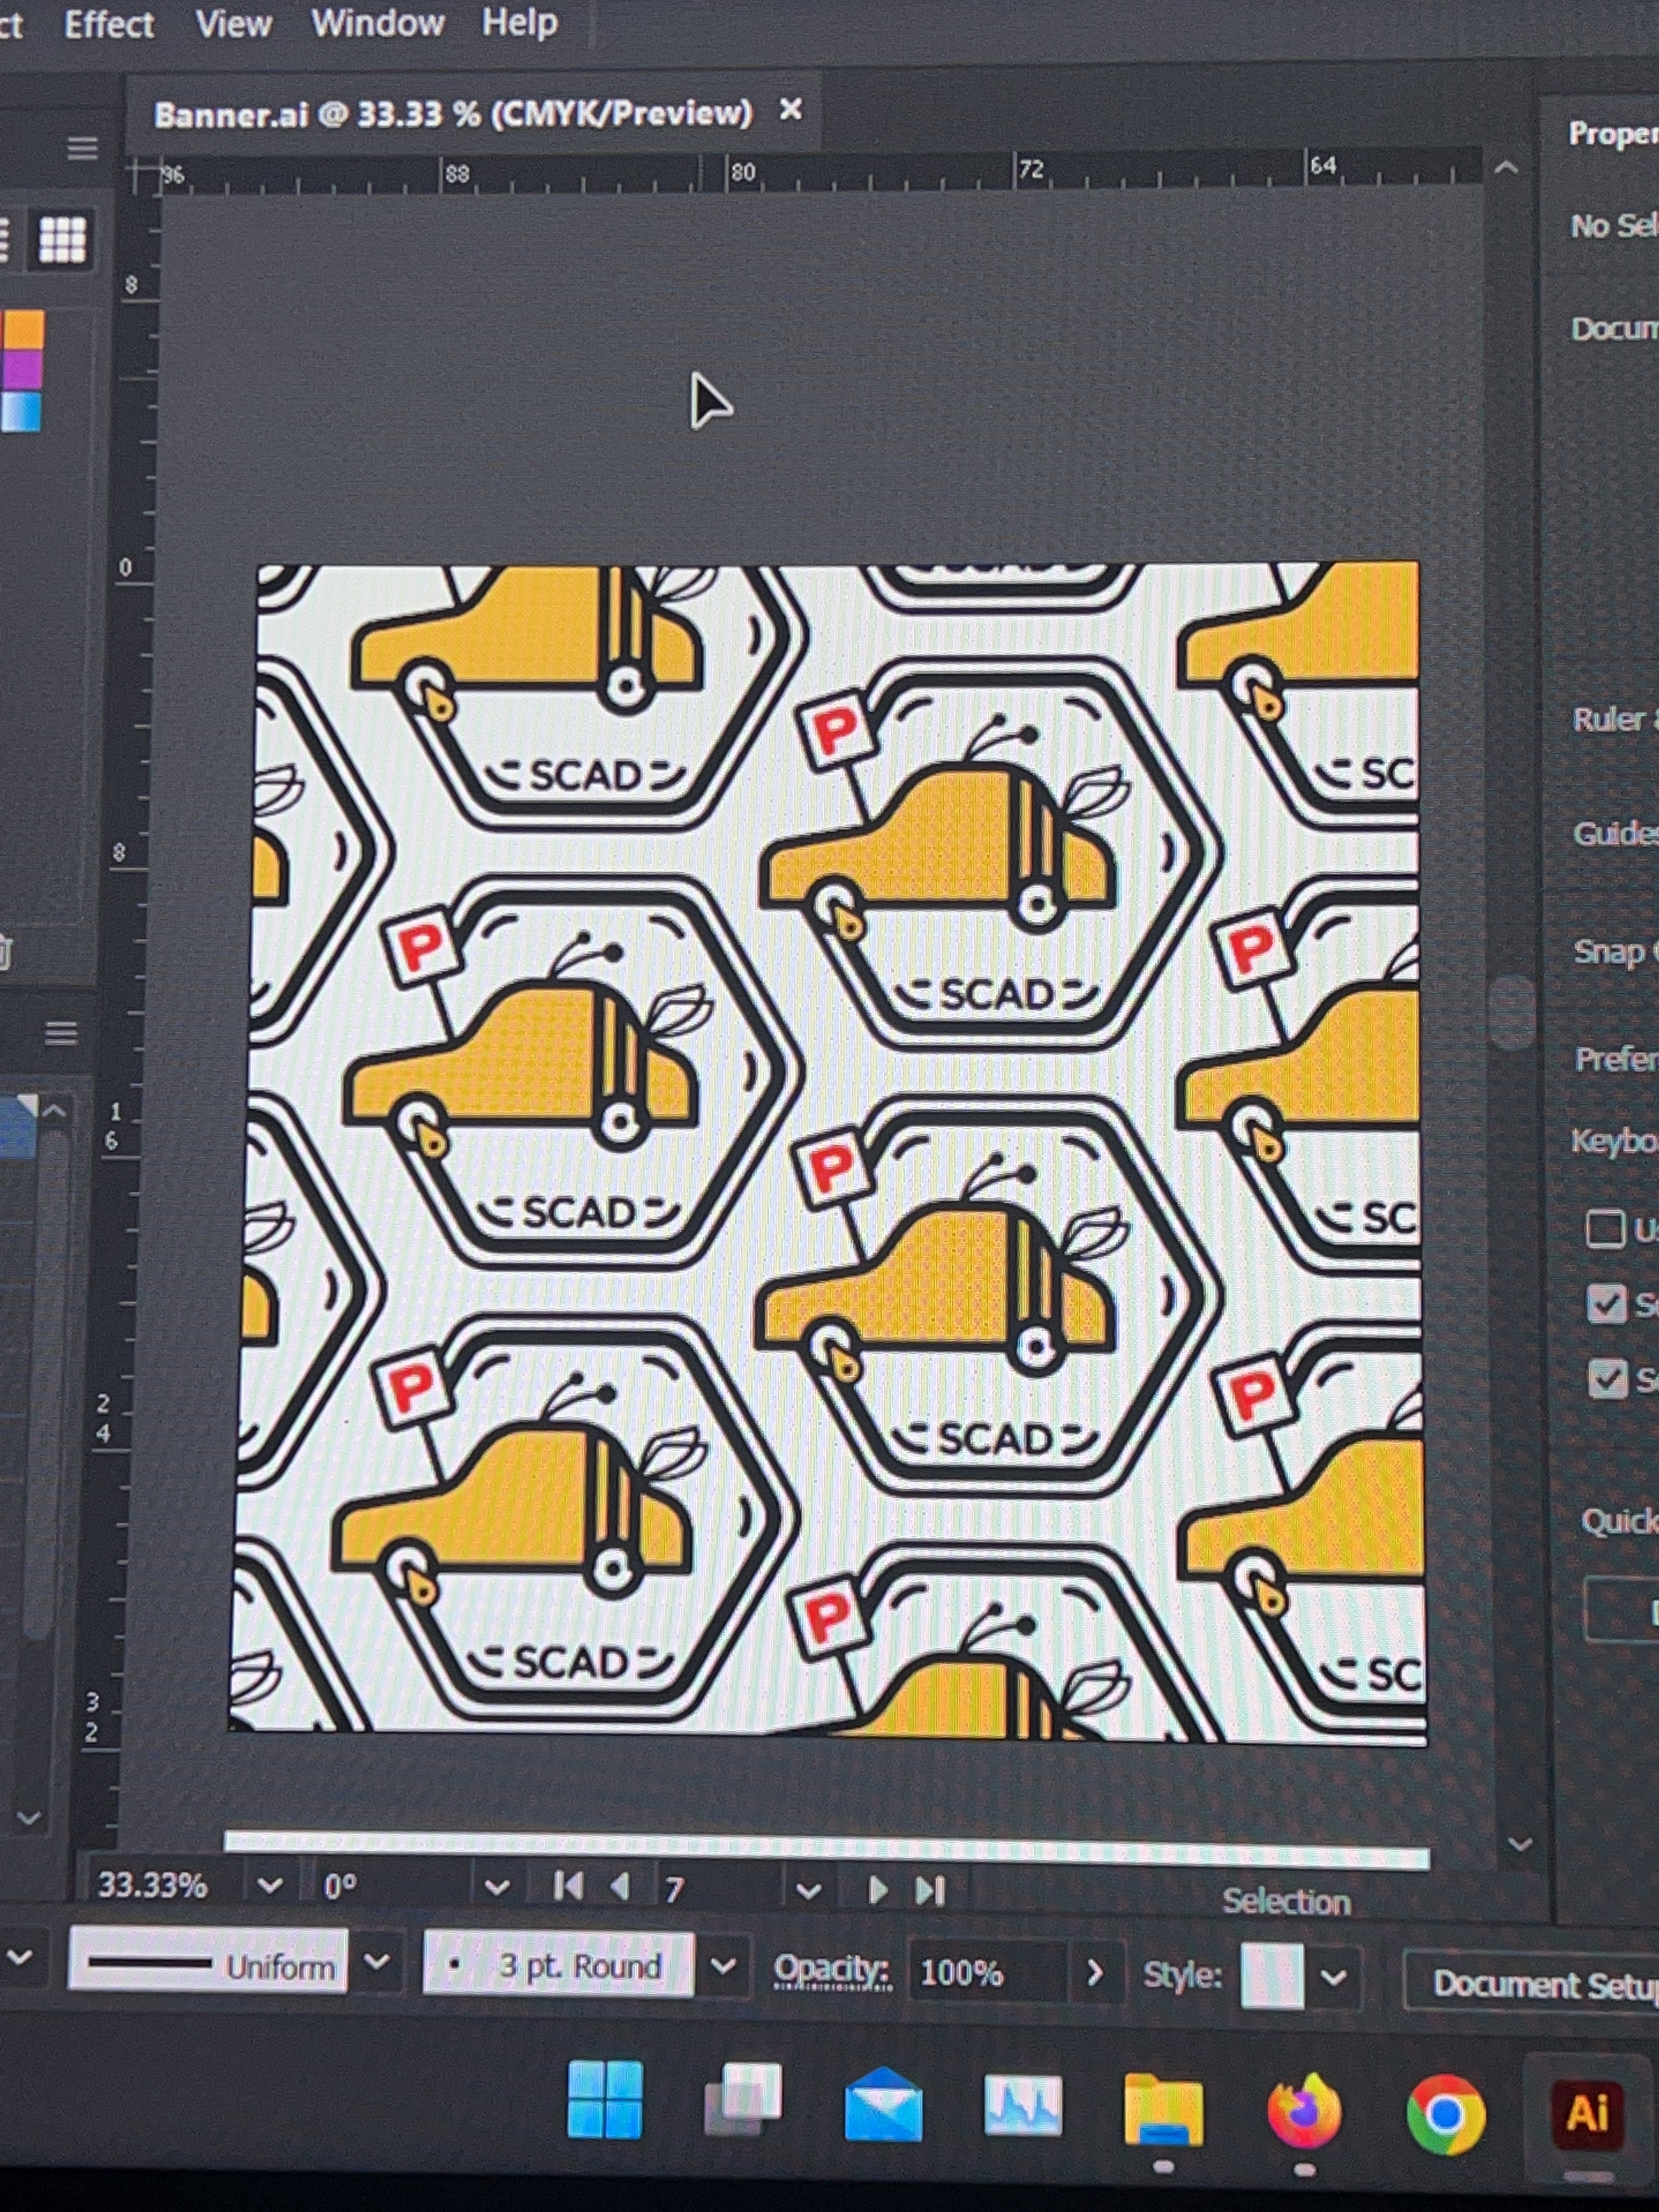Expand the rotate view angle dropdown
The width and height of the screenshot is (1659, 2212).
pyautogui.click(x=496, y=1888)
